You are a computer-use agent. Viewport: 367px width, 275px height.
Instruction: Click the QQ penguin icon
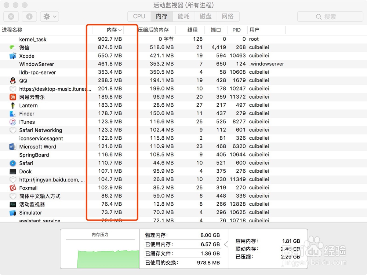12,81
